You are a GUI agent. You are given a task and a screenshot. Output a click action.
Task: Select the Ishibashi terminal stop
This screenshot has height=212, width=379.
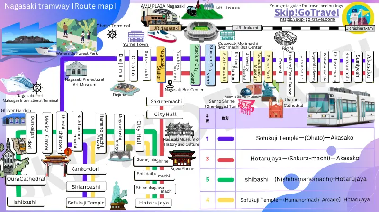[x=26, y=202]
